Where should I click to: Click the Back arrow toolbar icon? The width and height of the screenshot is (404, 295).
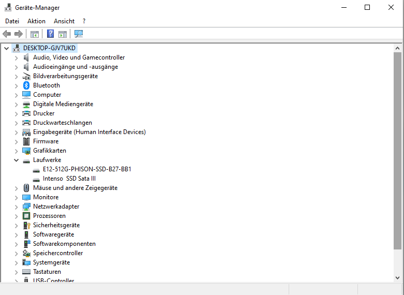point(7,34)
